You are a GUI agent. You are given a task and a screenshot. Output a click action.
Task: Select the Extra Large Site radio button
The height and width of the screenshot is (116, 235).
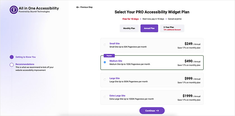[x=105, y=97]
